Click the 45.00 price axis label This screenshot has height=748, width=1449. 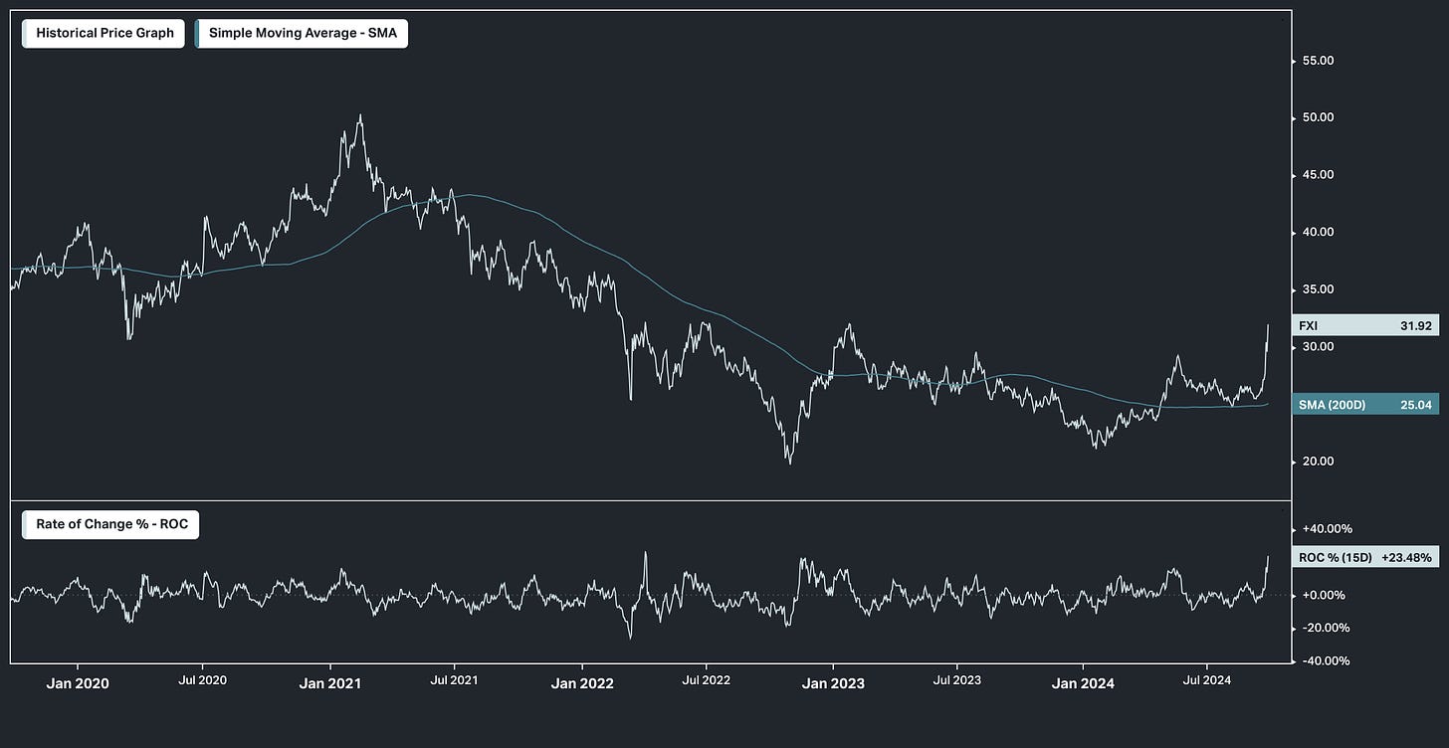[1319, 175]
